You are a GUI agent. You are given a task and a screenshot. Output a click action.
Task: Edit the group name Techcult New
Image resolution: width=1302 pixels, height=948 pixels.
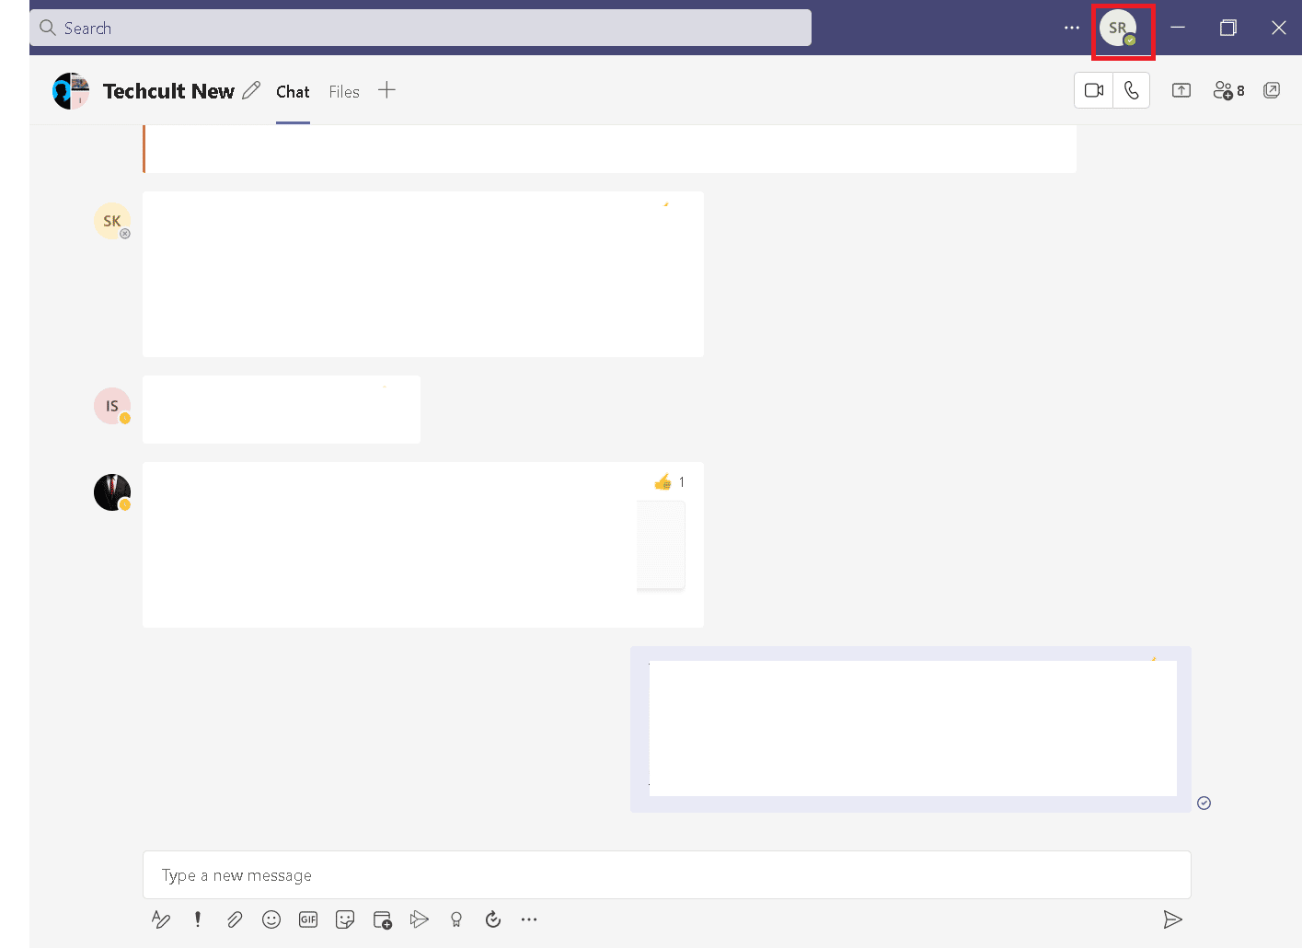[x=251, y=90]
